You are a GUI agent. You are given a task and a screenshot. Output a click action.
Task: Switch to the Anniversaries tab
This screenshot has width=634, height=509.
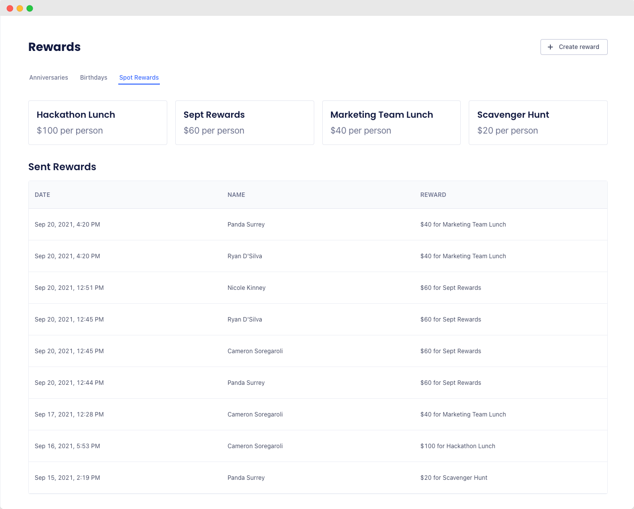(x=49, y=78)
